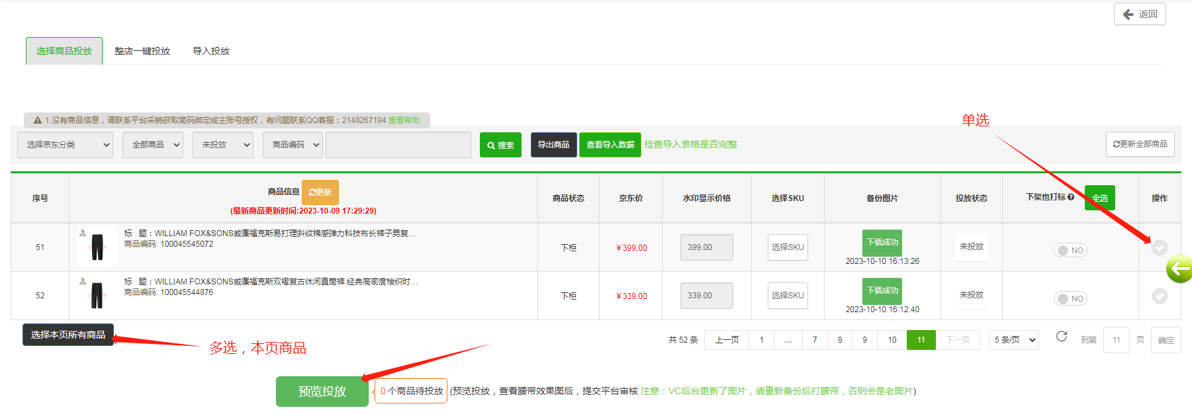The image size is (1192, 420).
Task: Click the green 全选 select-all button
Action: point(1100,198)
